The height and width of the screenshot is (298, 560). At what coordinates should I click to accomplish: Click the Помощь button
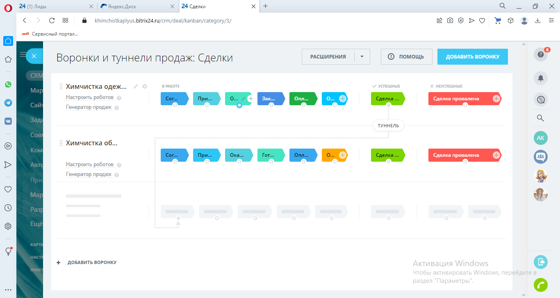click(406, 57)
